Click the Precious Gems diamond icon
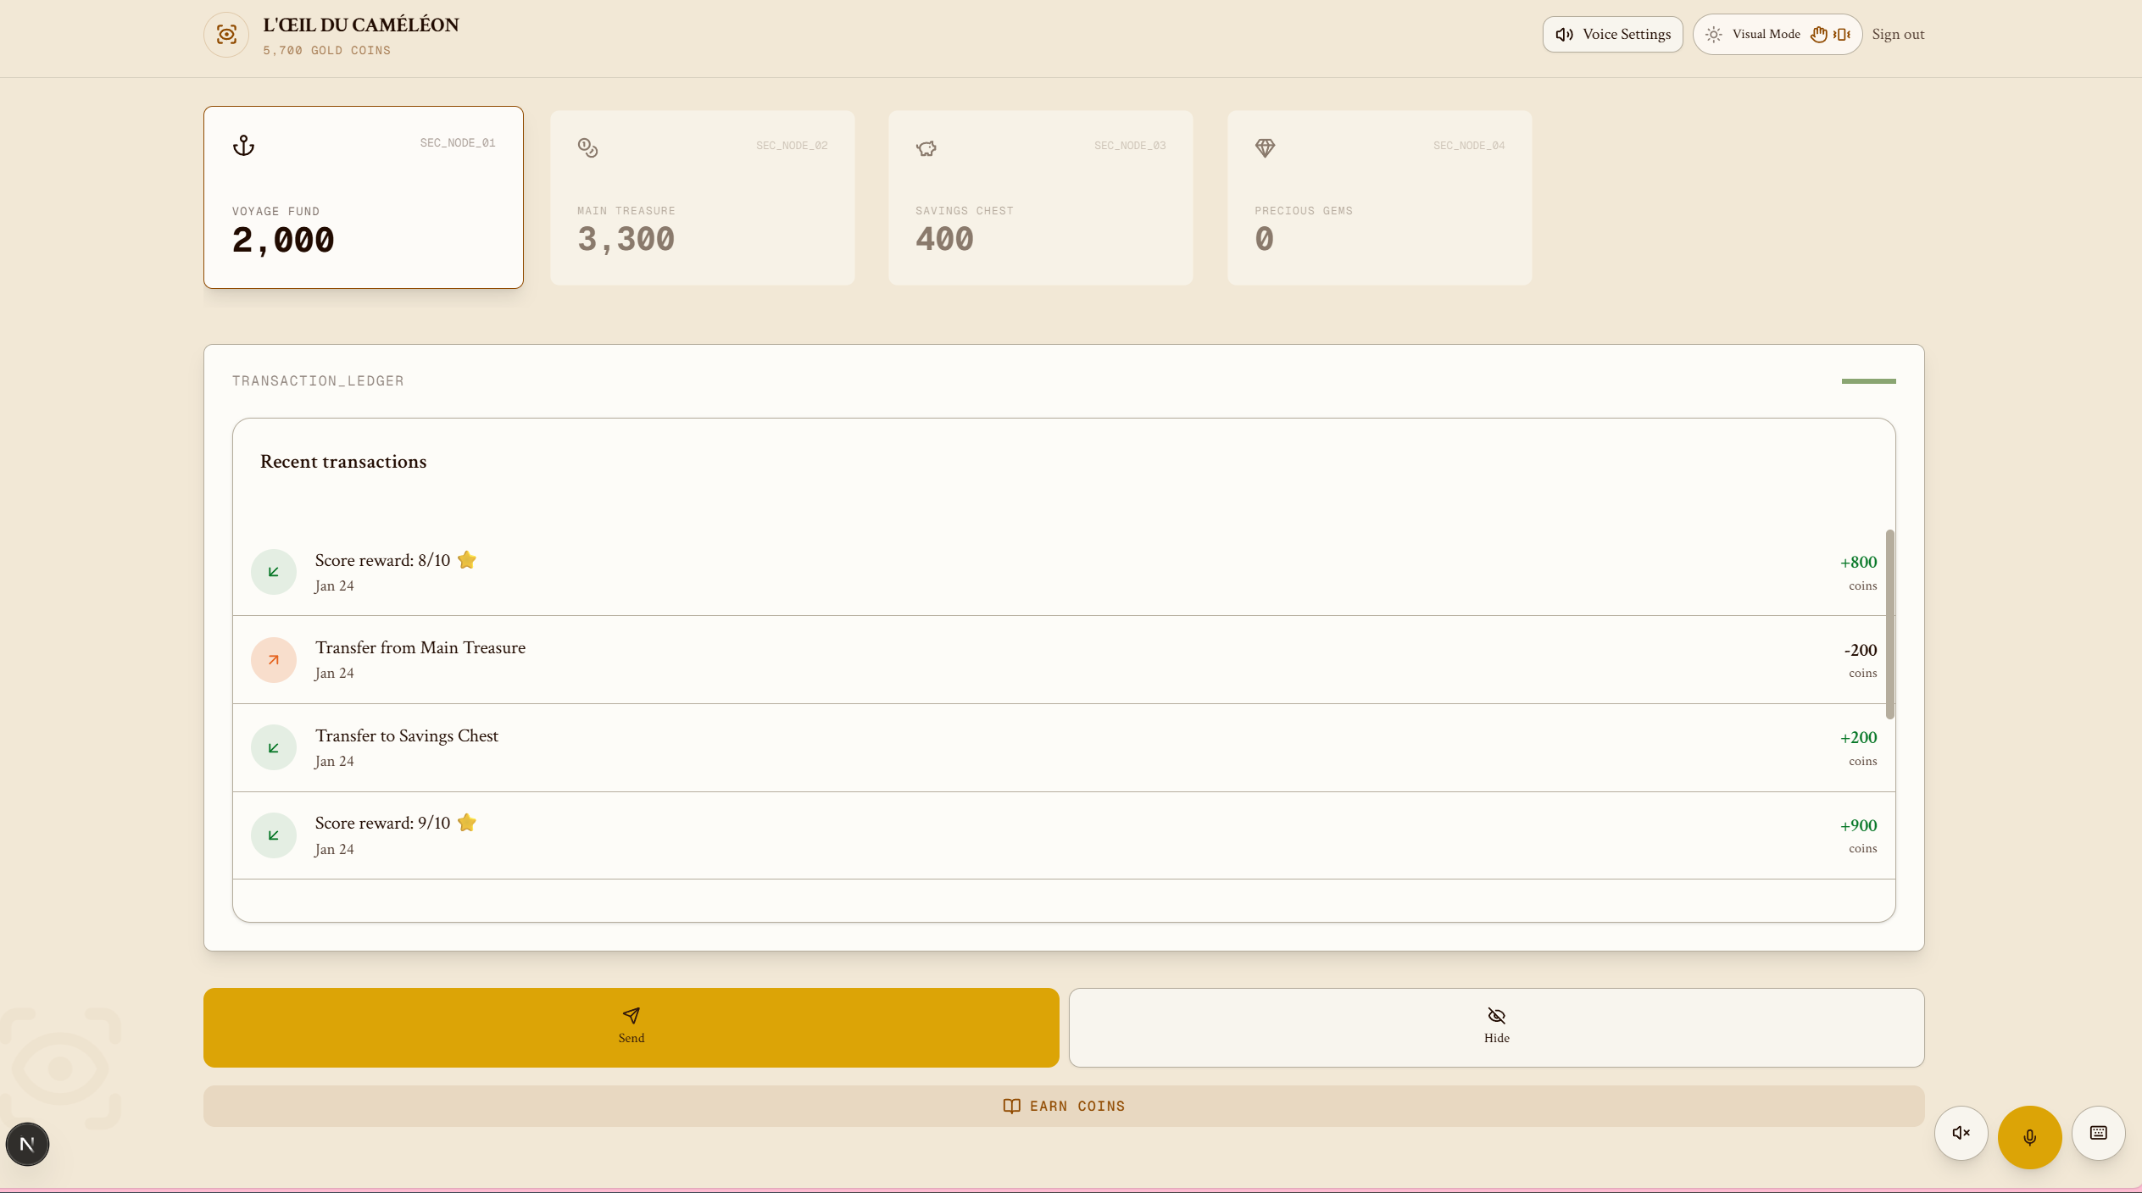 pos(1265,148)
